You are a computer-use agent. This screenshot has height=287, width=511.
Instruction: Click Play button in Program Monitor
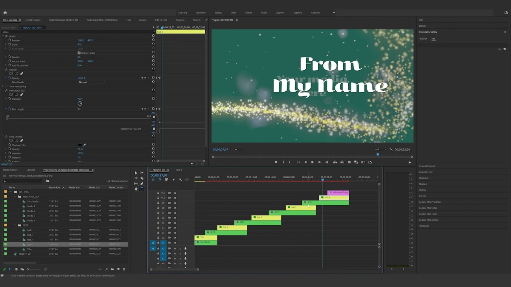coord(312,162)
